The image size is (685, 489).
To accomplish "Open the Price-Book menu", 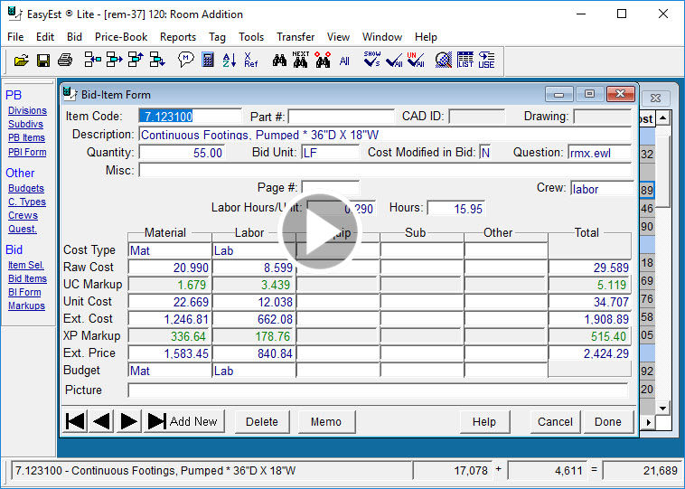I will coord(121,37).
